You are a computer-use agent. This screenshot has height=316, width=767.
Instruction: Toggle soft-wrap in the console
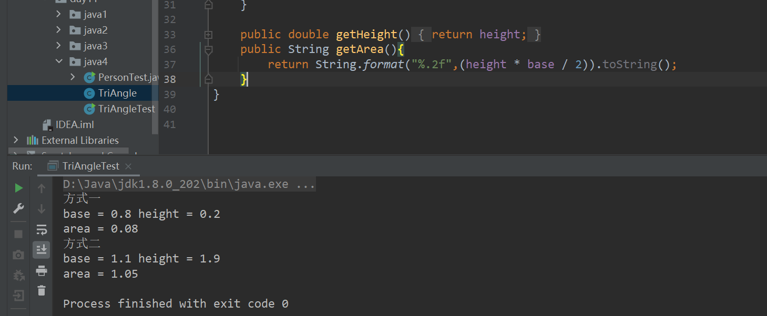pos(42,229)
